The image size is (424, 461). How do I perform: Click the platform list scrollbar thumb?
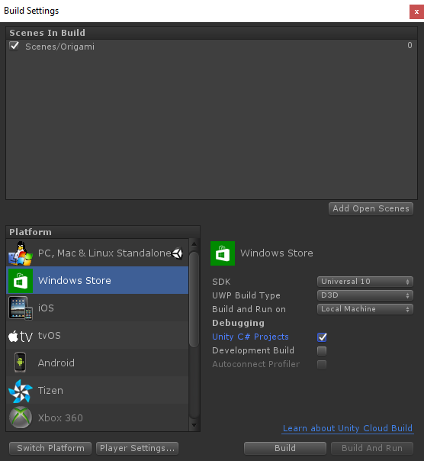click(194, 299)
